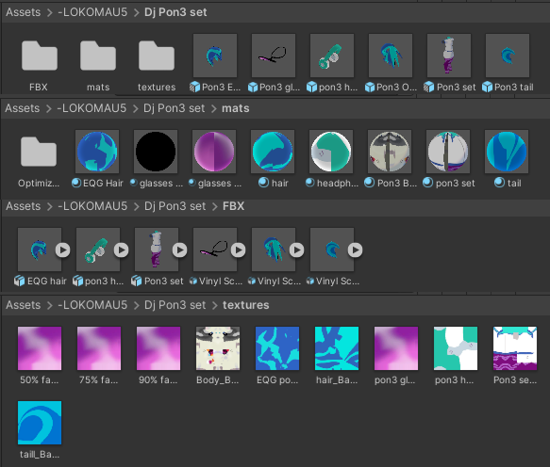Click -LOKOMAU5 in the top breadcrumb

coord(92,12)
